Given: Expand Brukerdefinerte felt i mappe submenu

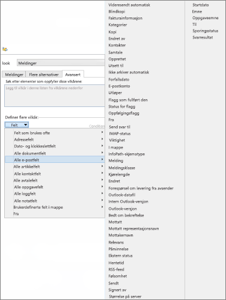Looking at the screenshot, I should (x=55, y=207).
